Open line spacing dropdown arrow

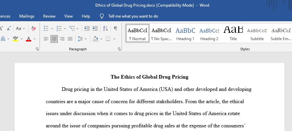point(86,39)
